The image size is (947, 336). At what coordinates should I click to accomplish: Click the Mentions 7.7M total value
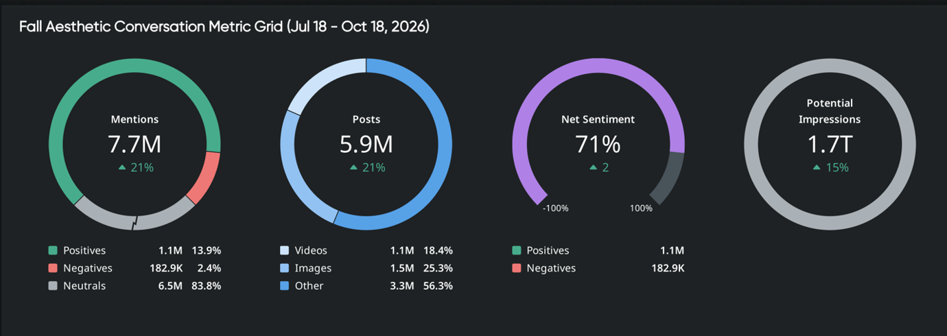(x=135, y=144)
